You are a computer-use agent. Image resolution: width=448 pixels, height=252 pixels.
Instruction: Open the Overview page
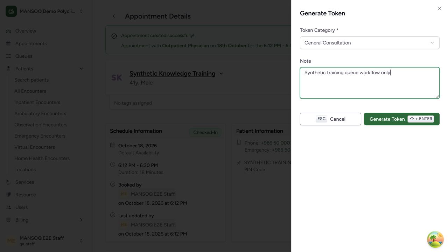26,31
